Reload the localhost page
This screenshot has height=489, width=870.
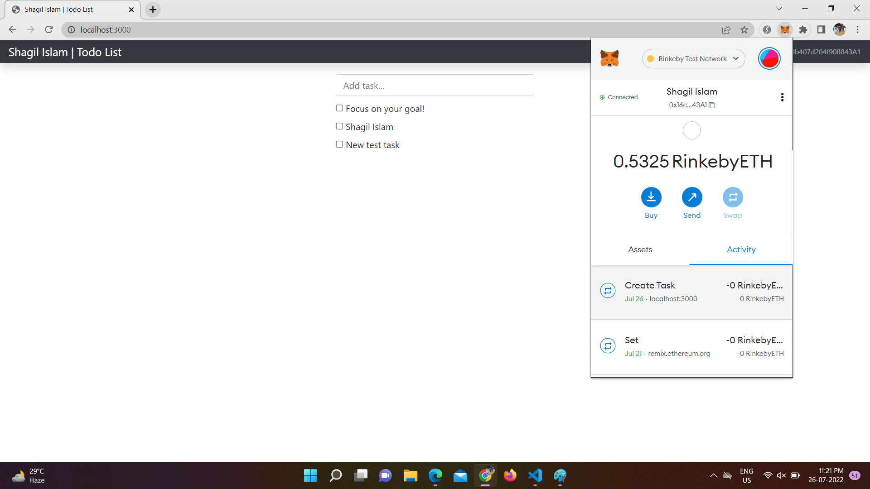click(49, 30)
